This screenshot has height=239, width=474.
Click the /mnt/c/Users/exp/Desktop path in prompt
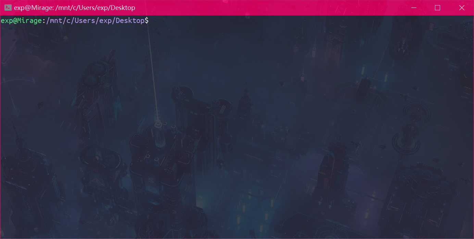(x=95, y=21)
